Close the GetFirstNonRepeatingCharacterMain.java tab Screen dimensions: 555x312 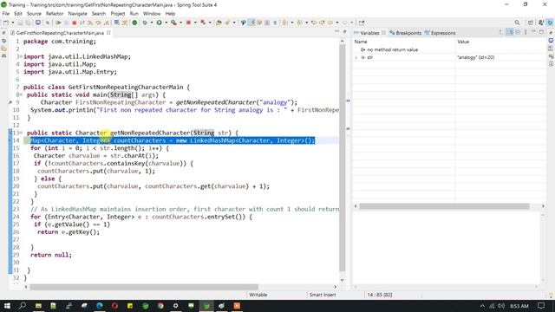click(x=108, y=33)
